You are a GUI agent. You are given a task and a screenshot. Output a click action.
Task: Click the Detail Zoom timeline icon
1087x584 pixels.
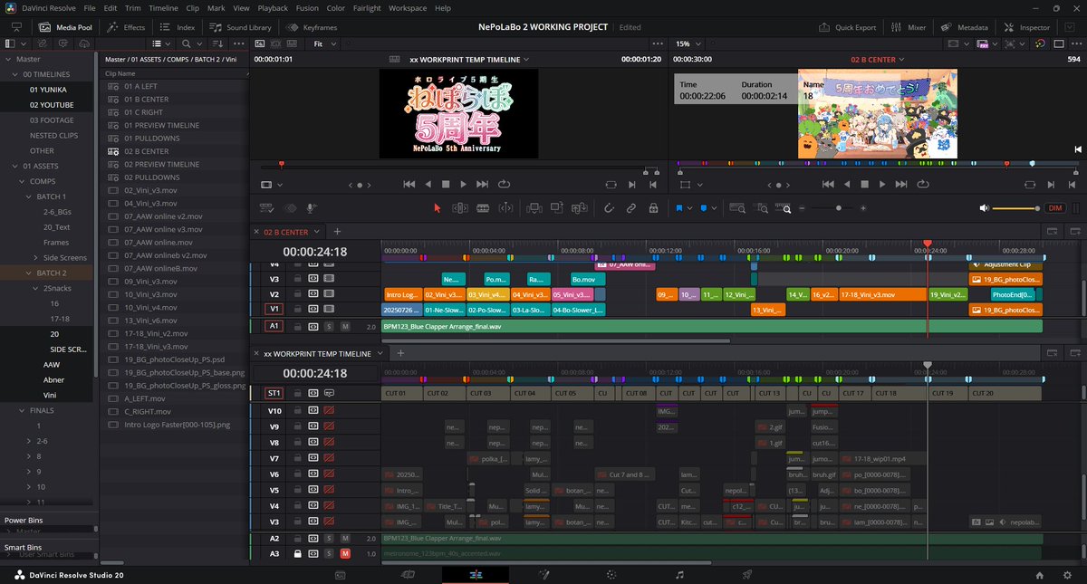[764, 208]
